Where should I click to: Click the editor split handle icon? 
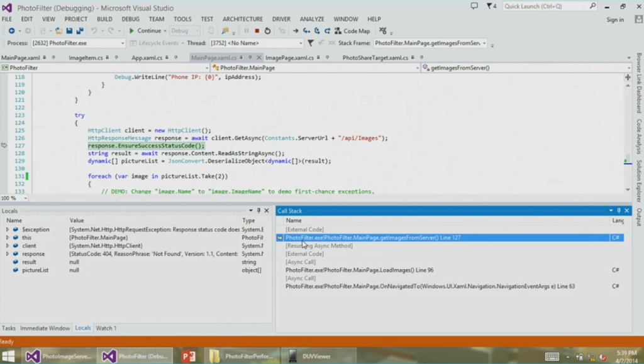(x=628, y=77)
